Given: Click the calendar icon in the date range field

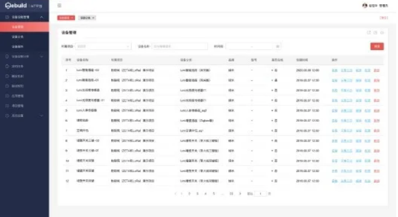Looking at the screenshot, I should click(x=277, y=46).
